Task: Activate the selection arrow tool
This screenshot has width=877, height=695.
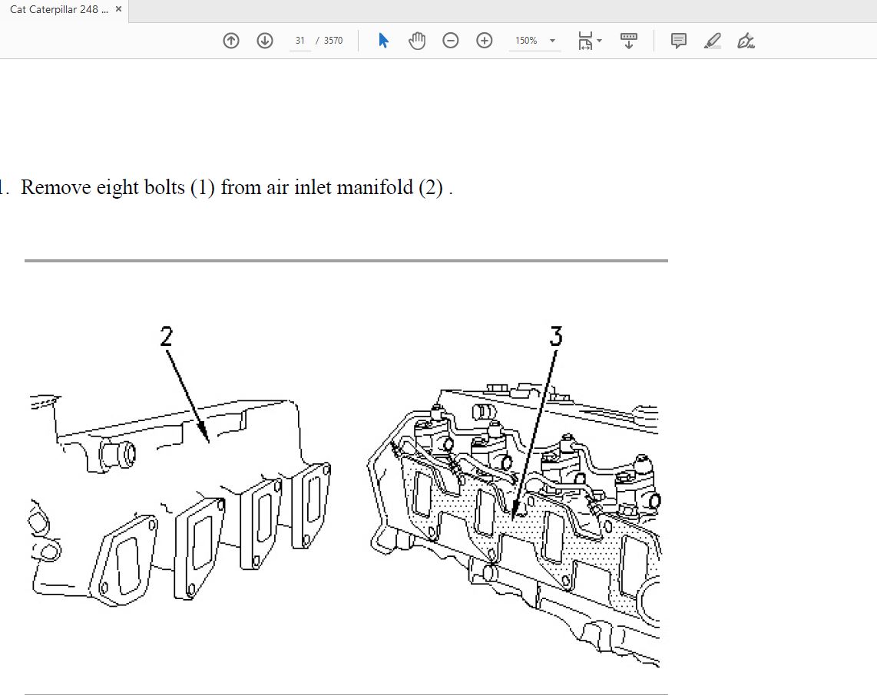Action: 383,41
